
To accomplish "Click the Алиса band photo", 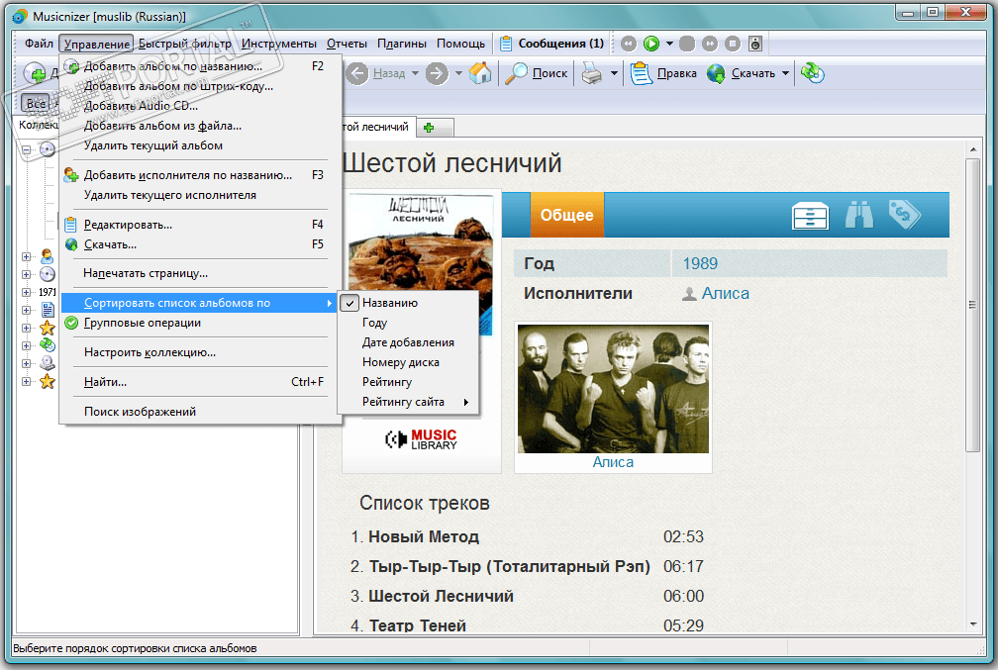I will pyautogui.click(x=613, y=389).
